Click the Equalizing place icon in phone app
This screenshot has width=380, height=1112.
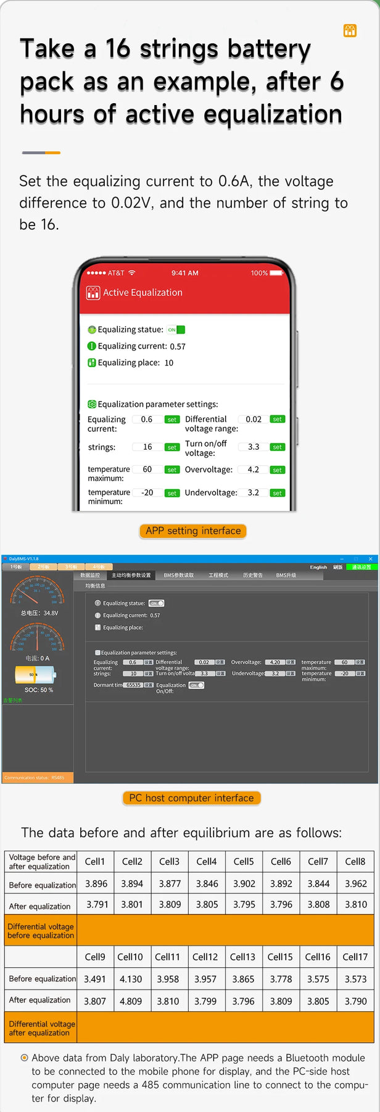click(91, 363)
